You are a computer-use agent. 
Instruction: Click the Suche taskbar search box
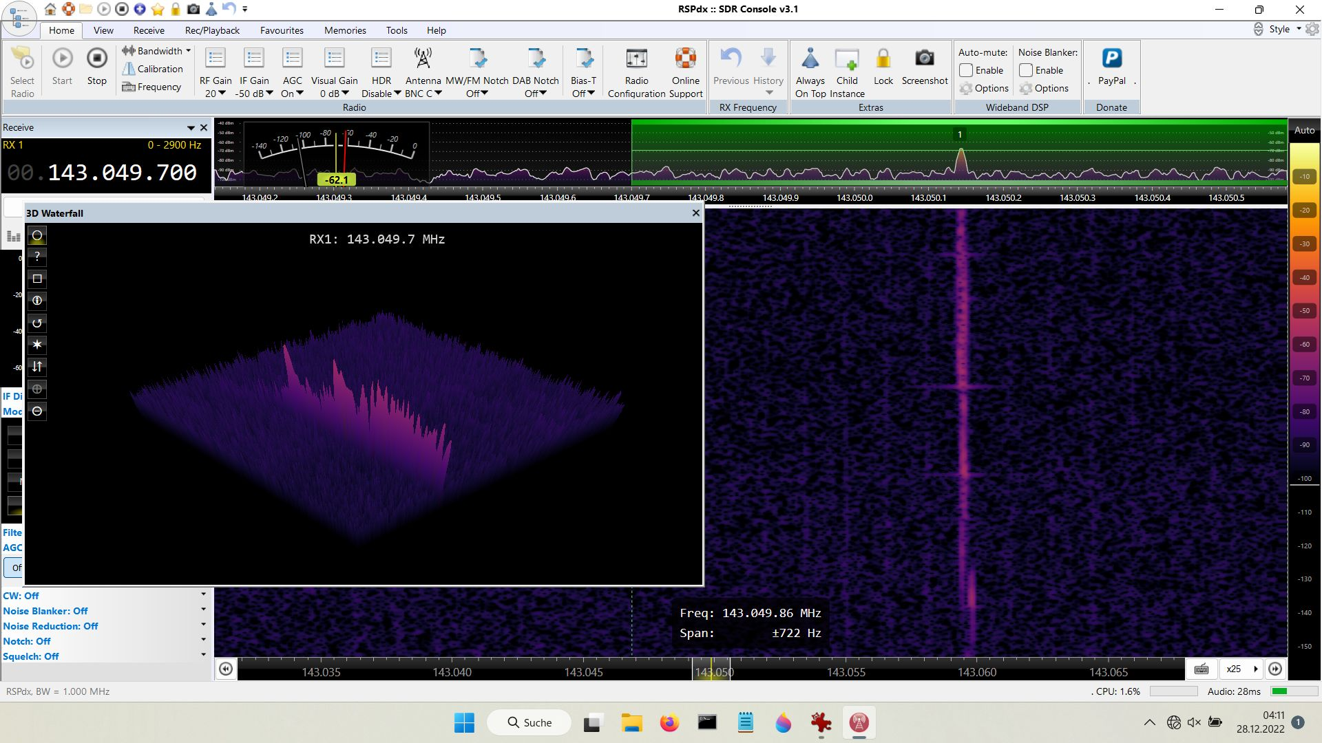pyautogui.click(x=529, y=722)
